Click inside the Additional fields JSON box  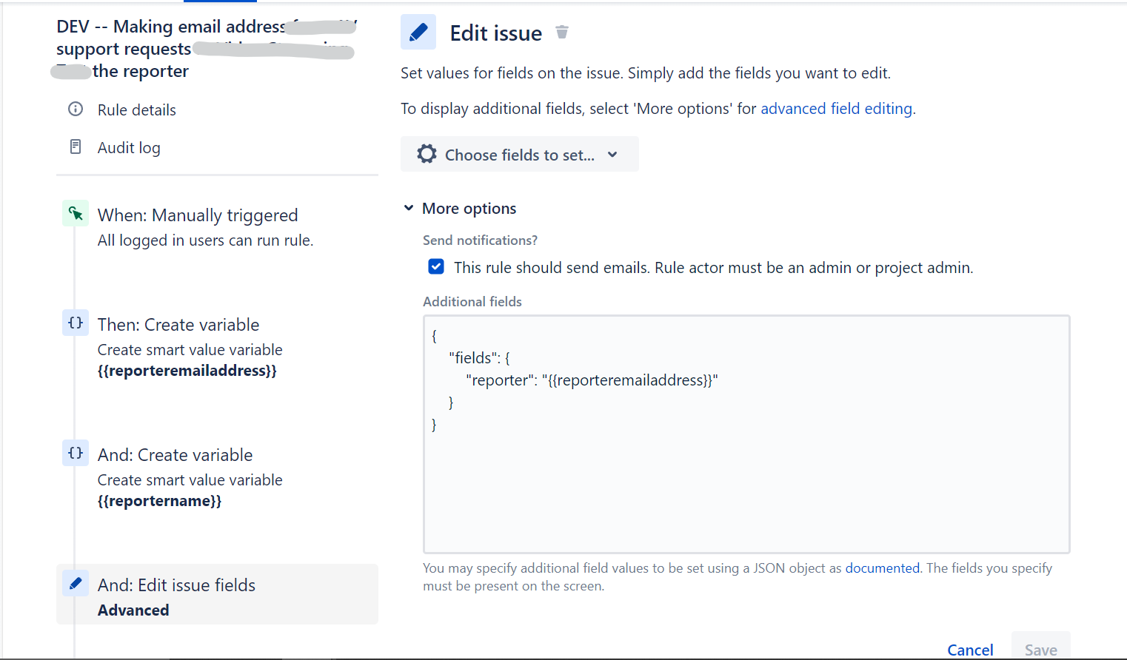click(x=746, y=434)
